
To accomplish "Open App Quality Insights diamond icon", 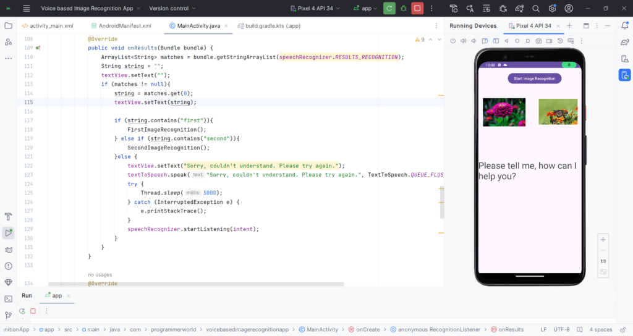I will tap(8, 282).
